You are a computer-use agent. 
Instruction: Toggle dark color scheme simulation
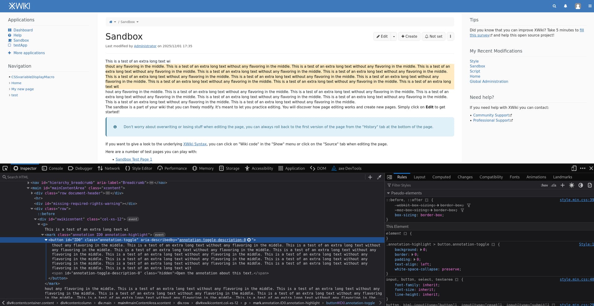click(581, 185)
